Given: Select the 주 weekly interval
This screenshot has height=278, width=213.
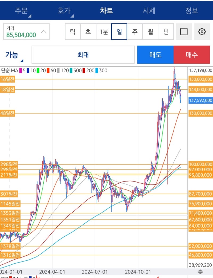Looking at the screenshot, I should tap(135, 32).
